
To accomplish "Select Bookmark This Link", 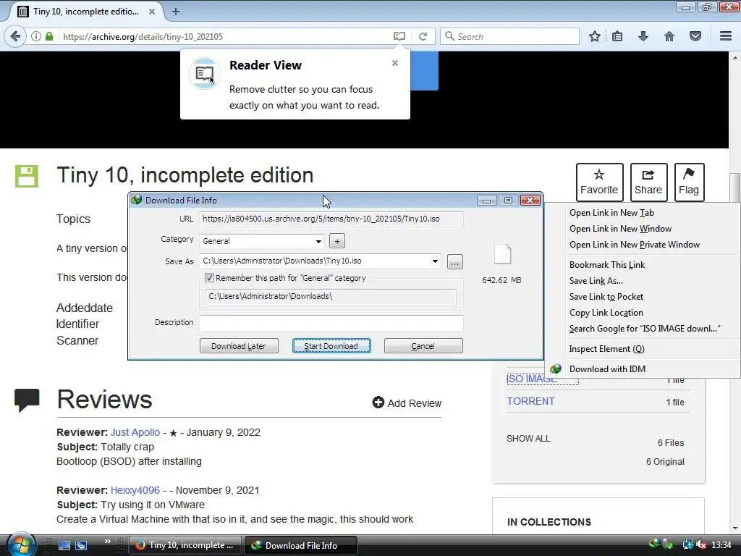I will 607,265.
